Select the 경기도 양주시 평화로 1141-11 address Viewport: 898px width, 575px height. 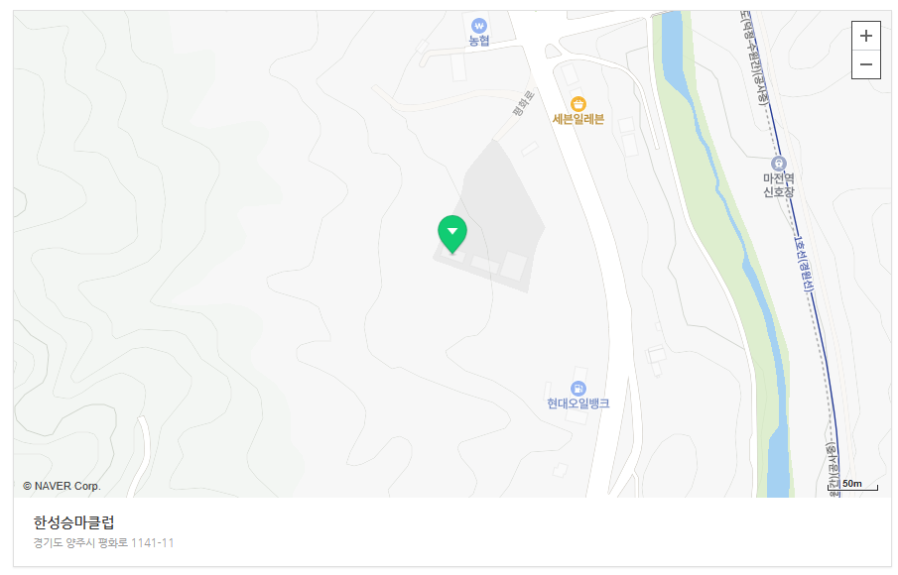point(103,542)
